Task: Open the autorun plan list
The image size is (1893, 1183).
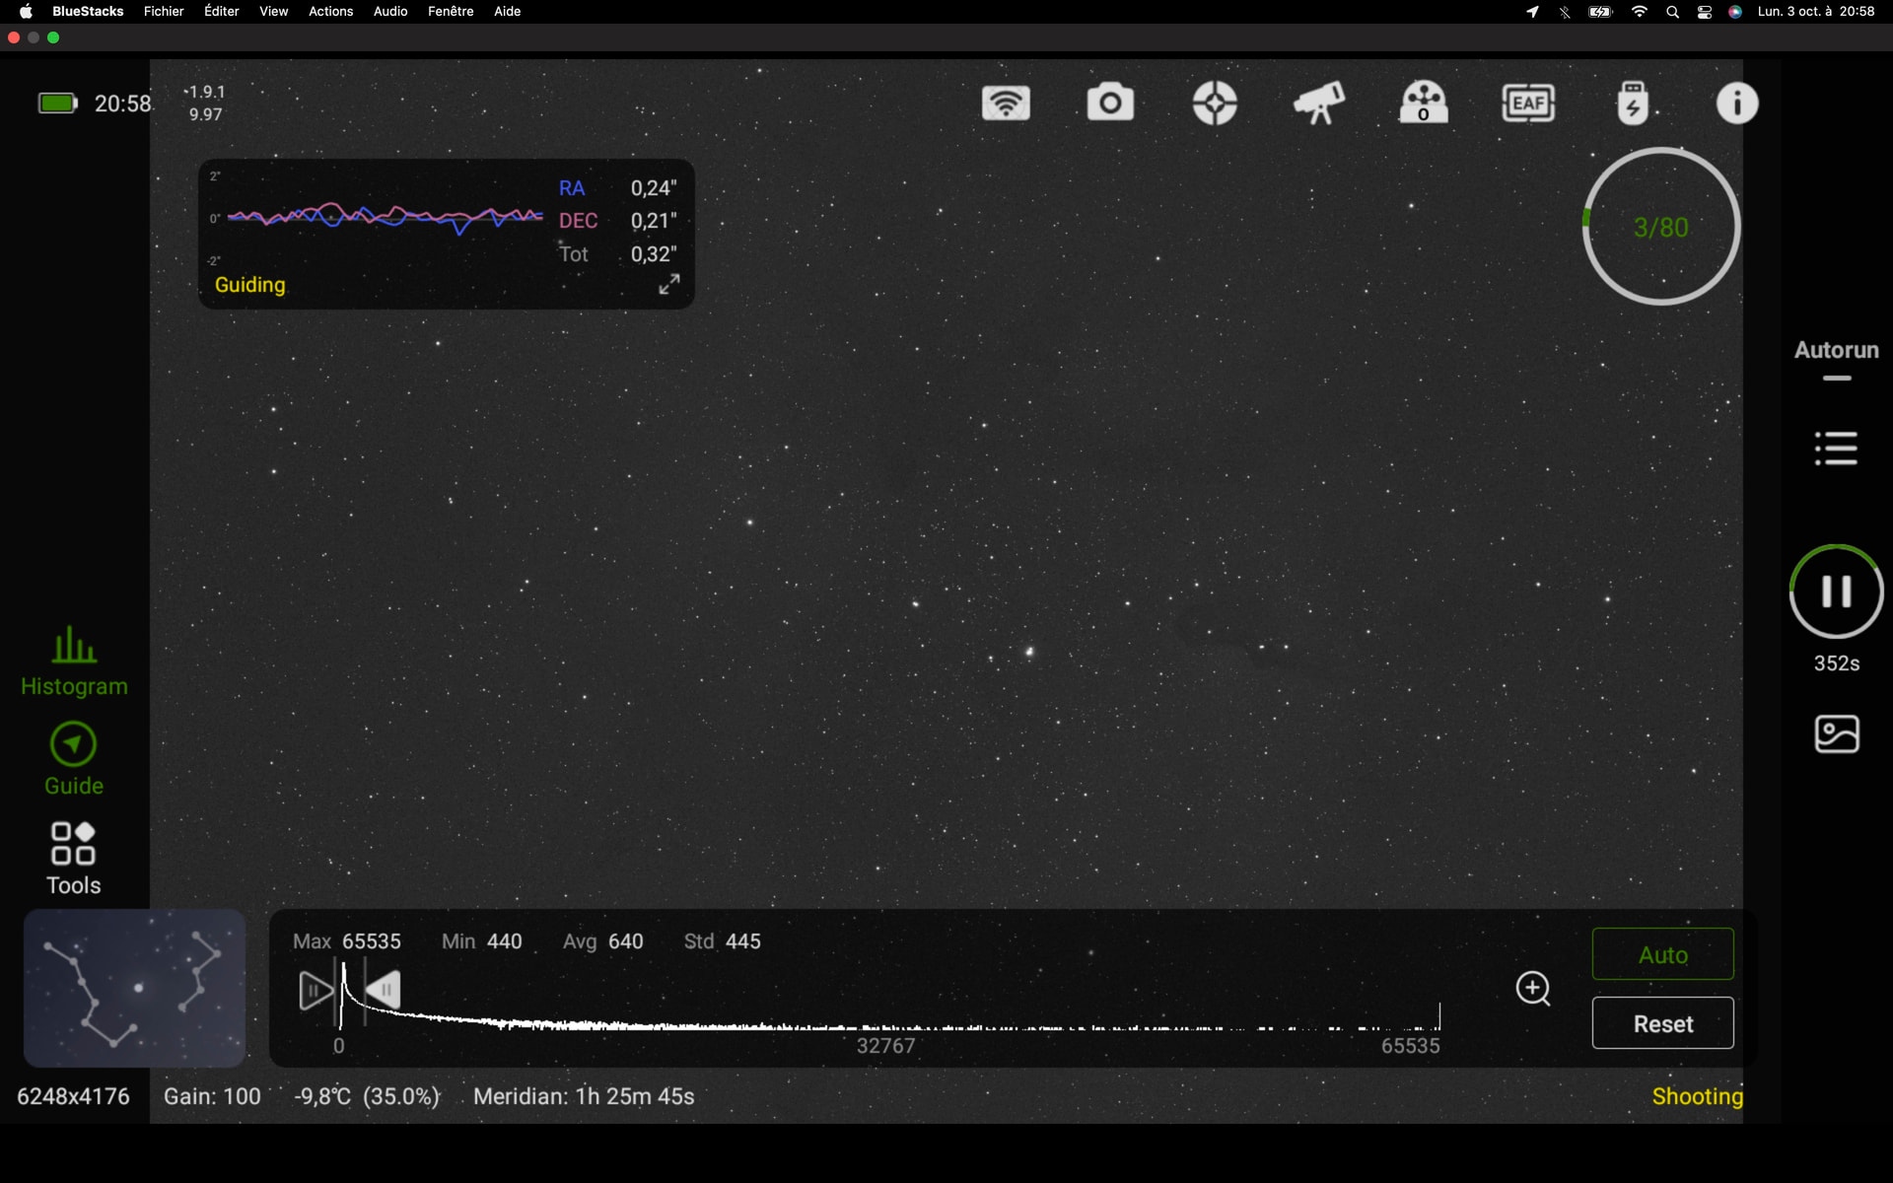Action: pyautogui.click(x=1836, y=449)
